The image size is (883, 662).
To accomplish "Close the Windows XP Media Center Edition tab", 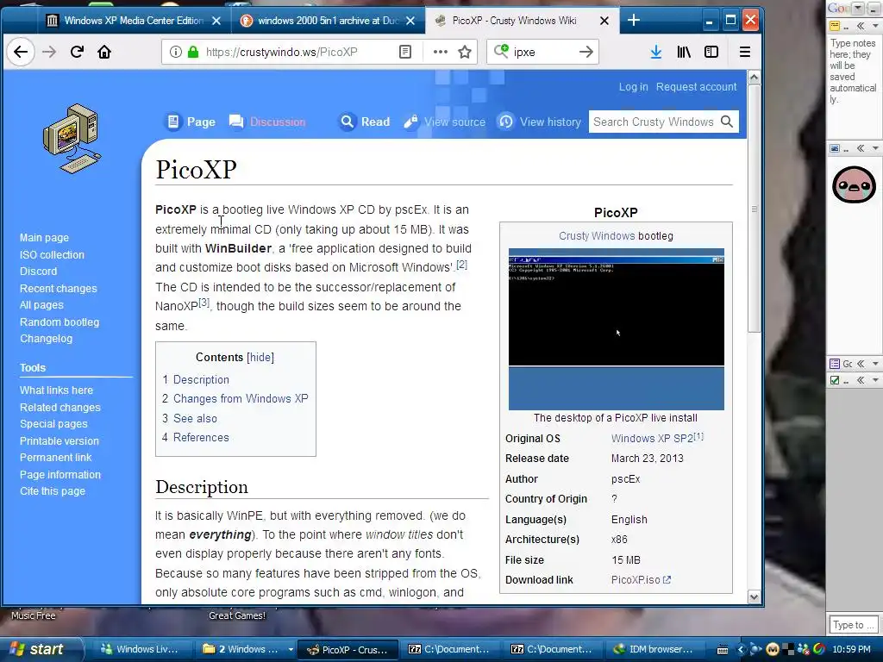I will point(216,21).
